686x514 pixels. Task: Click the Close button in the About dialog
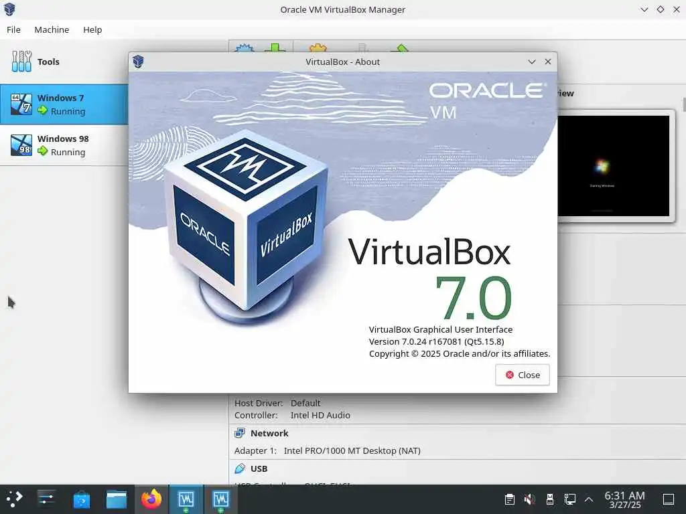pos(523,375)
